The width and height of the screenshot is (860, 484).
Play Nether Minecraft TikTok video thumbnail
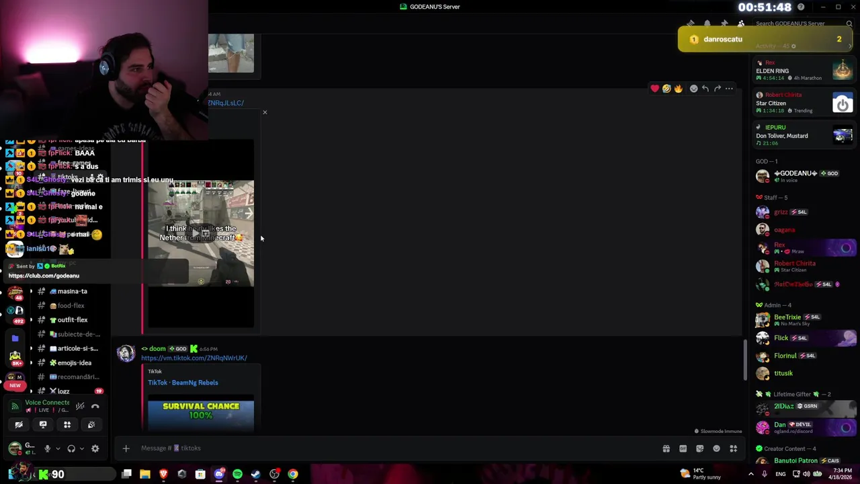pos(201,233)
